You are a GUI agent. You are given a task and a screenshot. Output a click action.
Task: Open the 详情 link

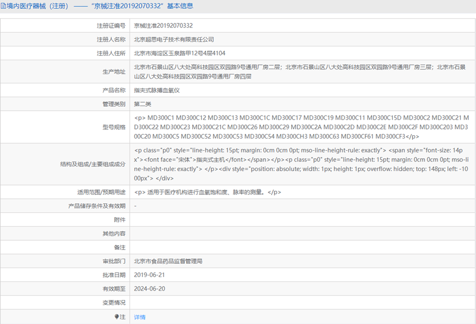139,317
